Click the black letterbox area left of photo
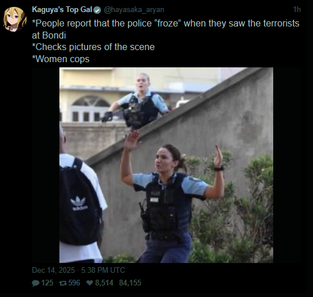The height and width of the screenshot is (297, 313). [46, 165]
